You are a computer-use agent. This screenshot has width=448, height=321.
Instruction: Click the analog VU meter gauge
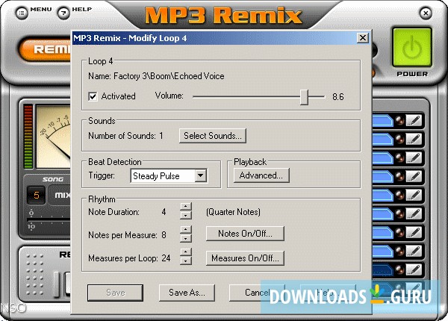pos(54,137)
